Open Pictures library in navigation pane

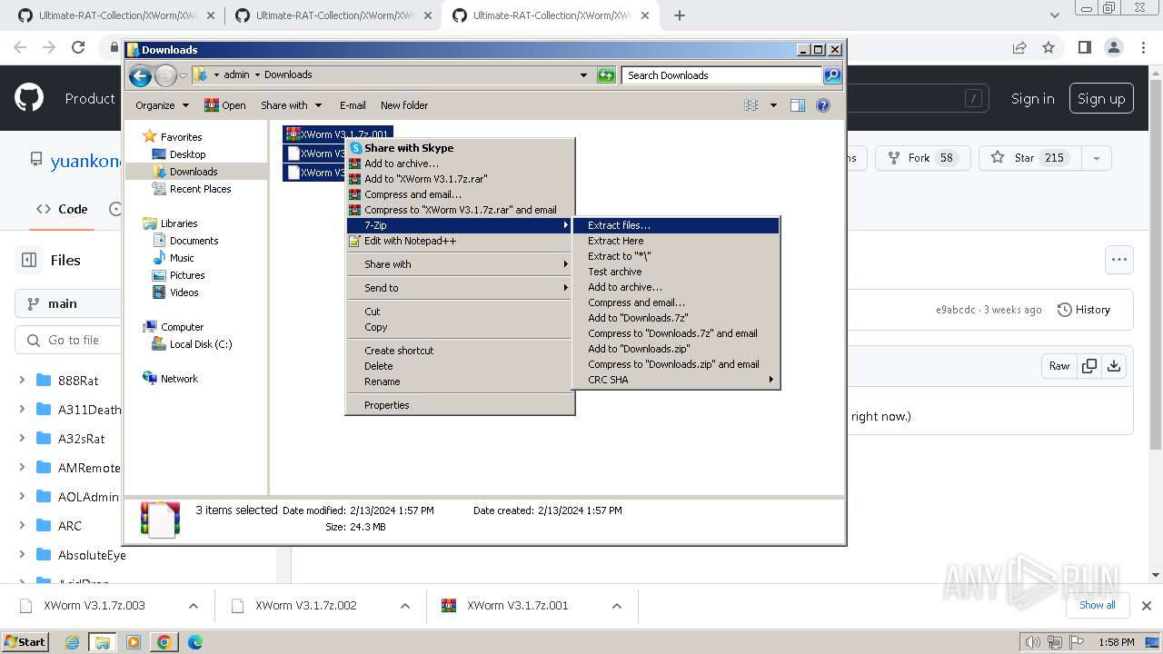[187, 275]
